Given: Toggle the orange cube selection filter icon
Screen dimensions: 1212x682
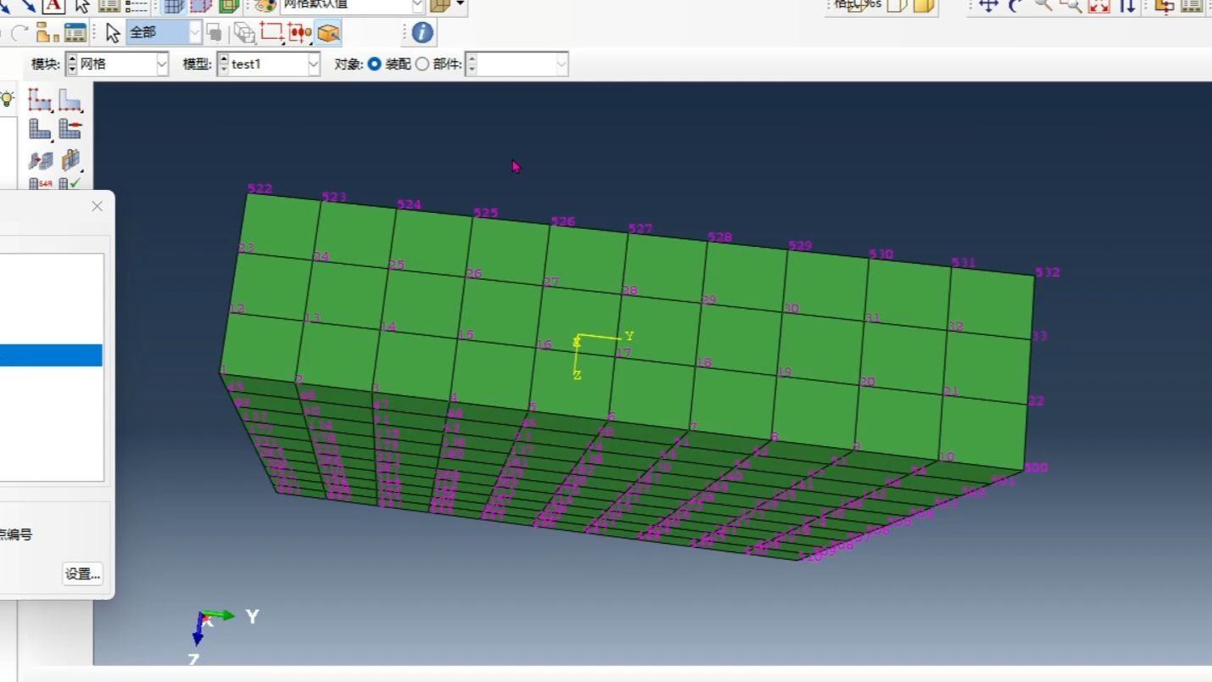Looking at the screenshot, I should click(328, 33).
